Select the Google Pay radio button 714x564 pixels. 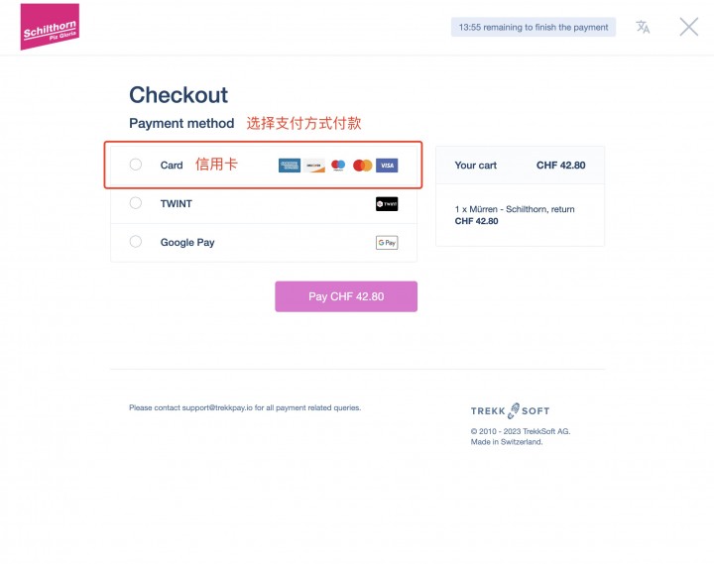(x=136, y=241)
